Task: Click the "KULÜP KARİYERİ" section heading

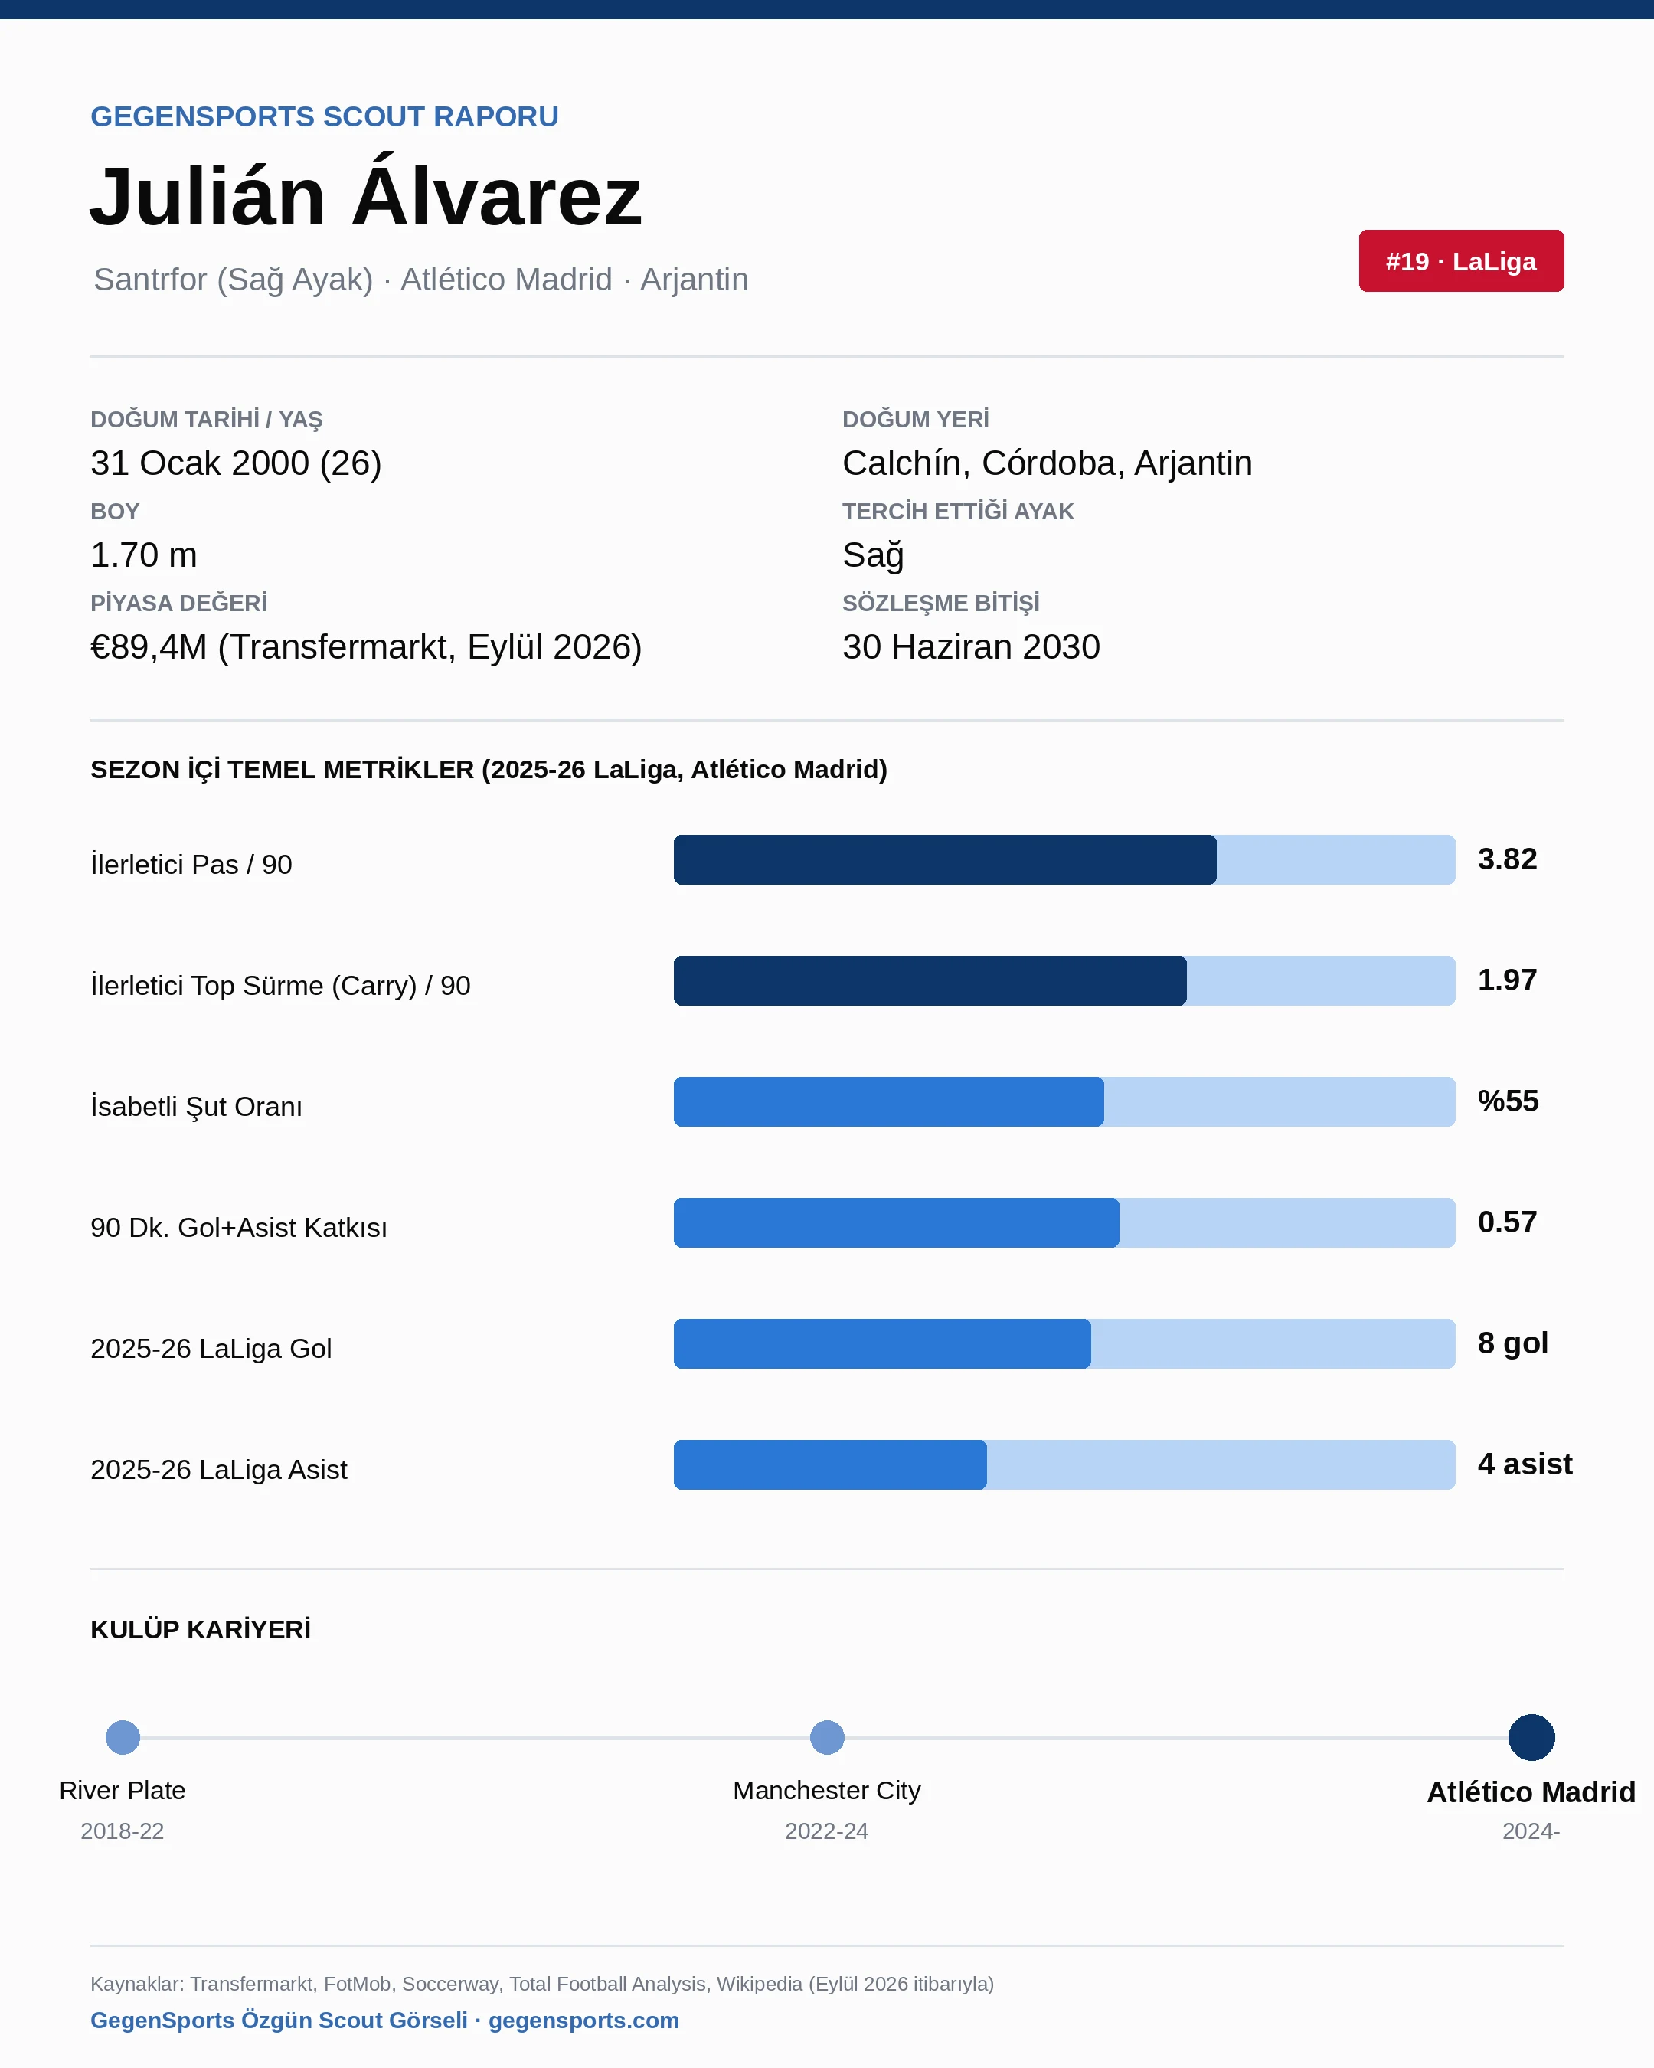Action: pos(201,1628)
